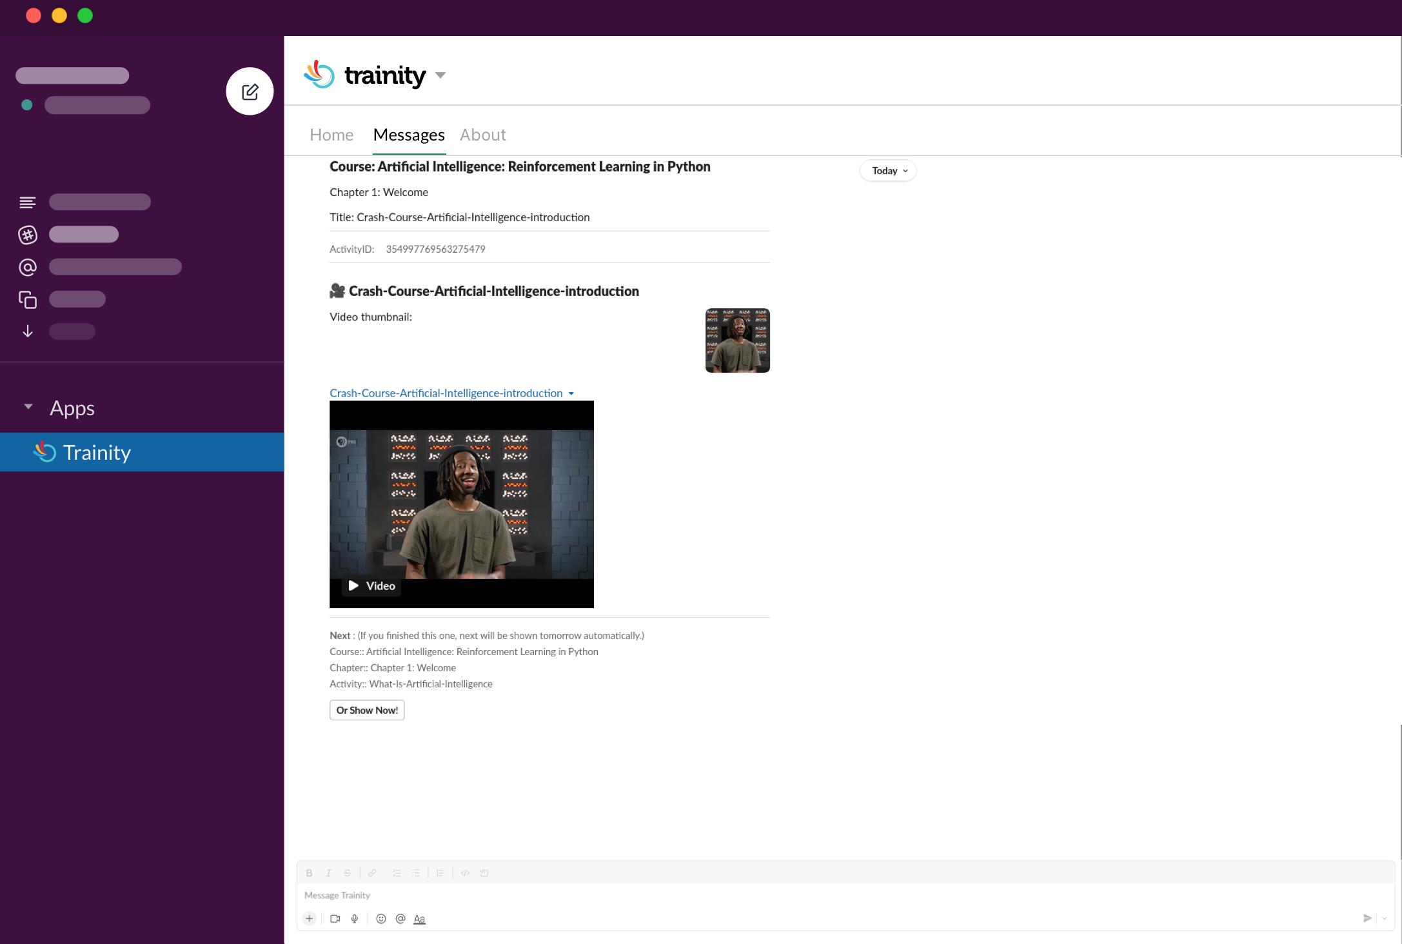The image size is (1402, 944).
Task: Click the mention @ icon in composer
Action: click(x=400, y=919)
